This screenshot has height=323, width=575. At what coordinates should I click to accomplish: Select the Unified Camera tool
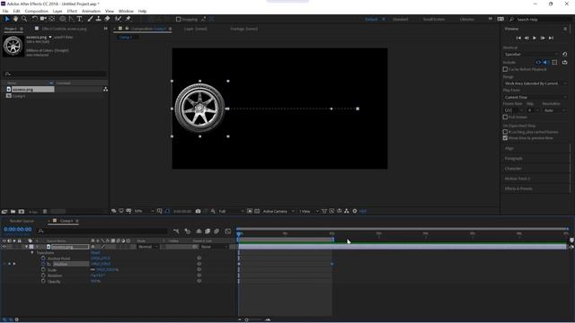[43, 19]
